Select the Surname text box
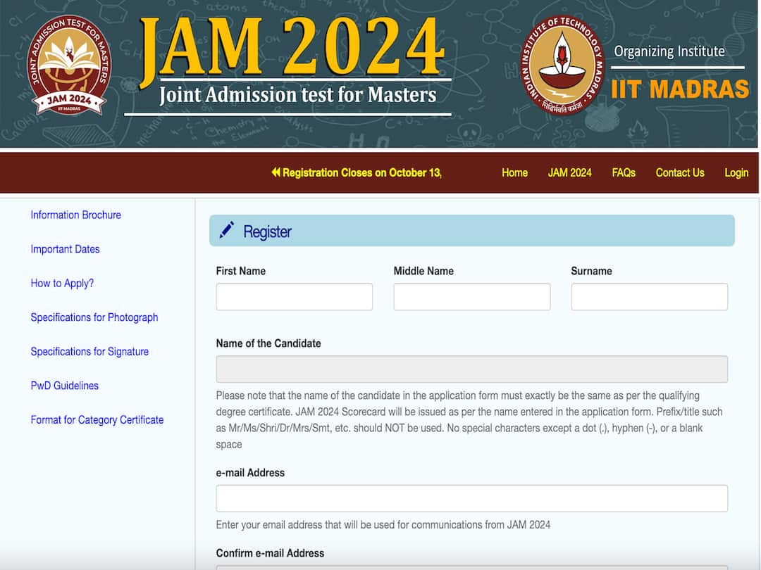The height and width of the screenshot is (570, 761). (x=649, y=297)
